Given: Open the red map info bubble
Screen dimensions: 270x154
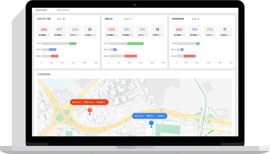Looking at the screenshot, I should (x=88, y=102).
